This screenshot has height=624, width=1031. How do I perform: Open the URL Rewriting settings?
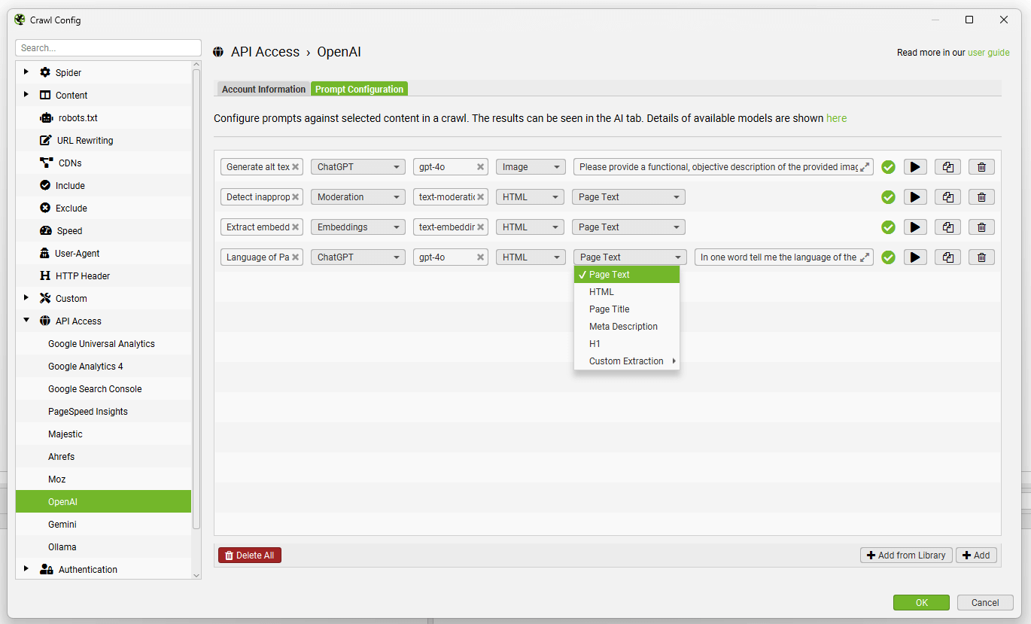[x=84, y=141]
